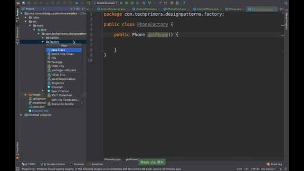This screenshot has width=304, height=171.
Task: Select README.md in project tree
Action: (x=38, y=111)
